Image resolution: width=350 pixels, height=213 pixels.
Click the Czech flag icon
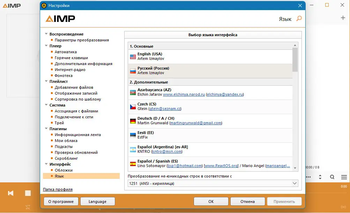point(133,106)
